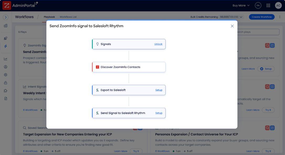Click Try It in Personas Expansion card
The height and width of the screenshot is (155, 285).
(x=268, y=151)
